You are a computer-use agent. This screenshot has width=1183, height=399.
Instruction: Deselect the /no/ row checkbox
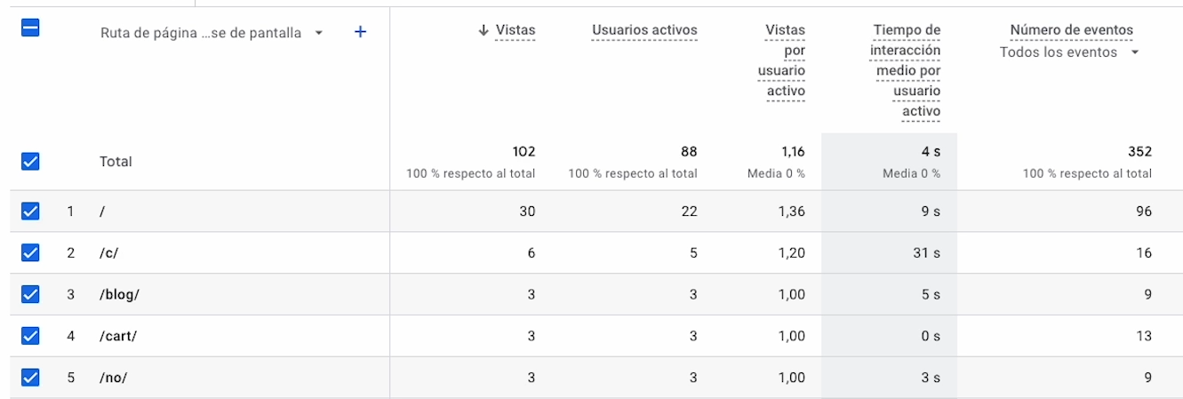point(30,378)
